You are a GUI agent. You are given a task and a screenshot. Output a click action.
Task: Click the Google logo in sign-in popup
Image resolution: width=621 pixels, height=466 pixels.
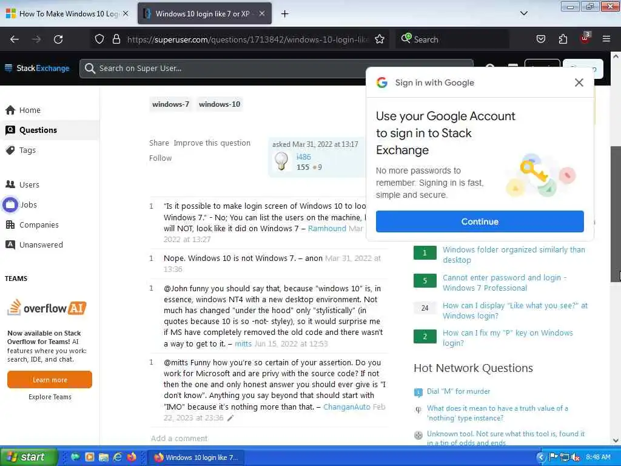(x=382, y=83)
